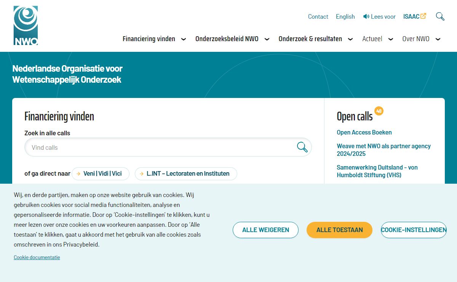
Task: Open Weave met NWO als partner agency call
Action: 384,150
